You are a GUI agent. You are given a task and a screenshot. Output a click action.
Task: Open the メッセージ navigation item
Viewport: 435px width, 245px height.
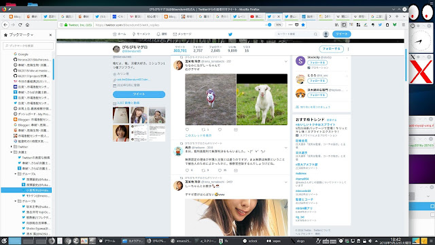[x=182, y=34]
